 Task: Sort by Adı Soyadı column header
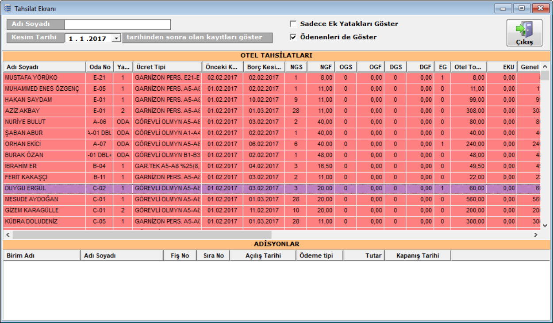click(x=44, y=67)
